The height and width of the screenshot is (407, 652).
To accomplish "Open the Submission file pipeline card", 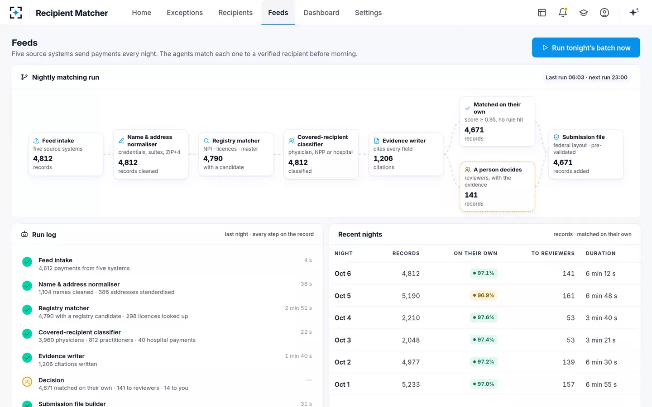I will [x=586, y=154].
